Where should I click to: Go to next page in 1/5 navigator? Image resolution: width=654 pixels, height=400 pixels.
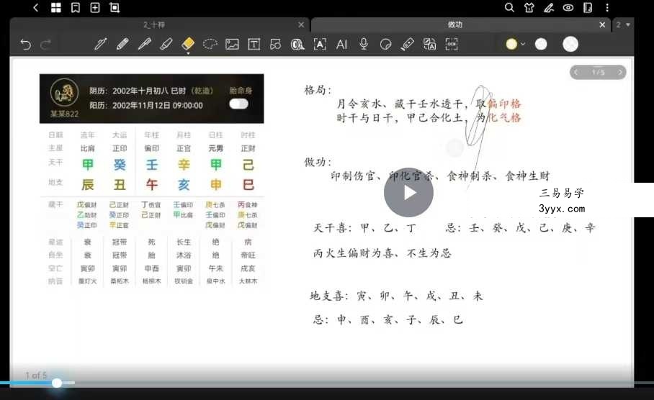620,72
